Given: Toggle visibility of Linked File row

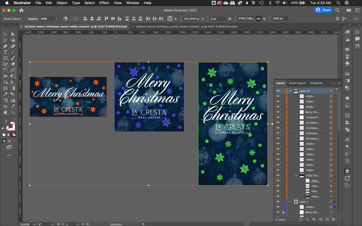Looking at the screenshot, I should (x=278, y=117).
